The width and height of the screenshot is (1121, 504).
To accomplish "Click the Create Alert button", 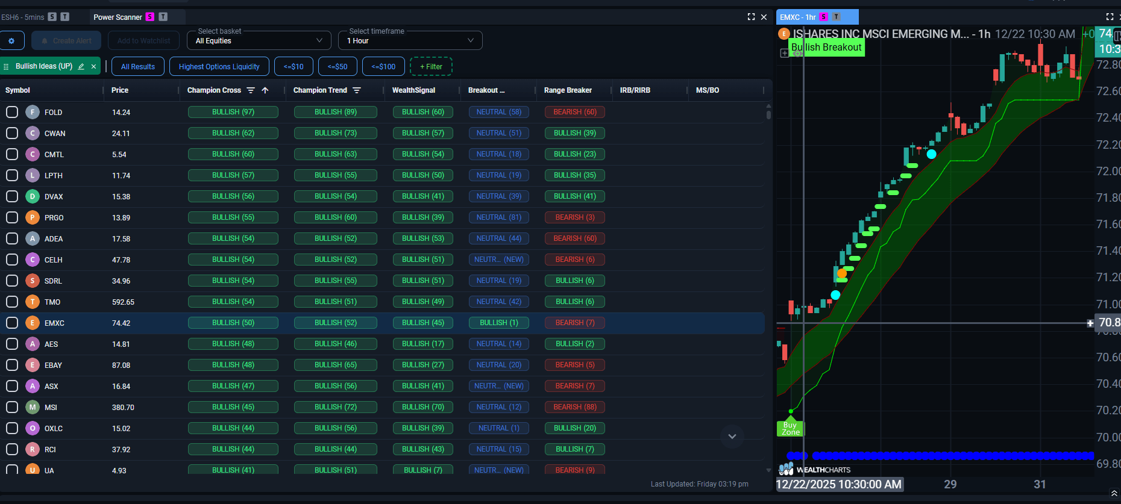I will click(66, 41).
